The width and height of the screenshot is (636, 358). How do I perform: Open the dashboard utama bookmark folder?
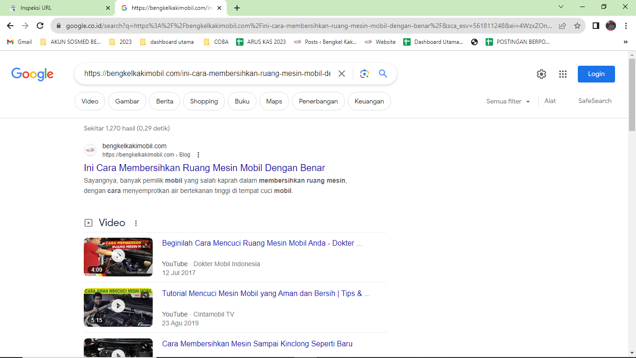click(x=167, y=42)
